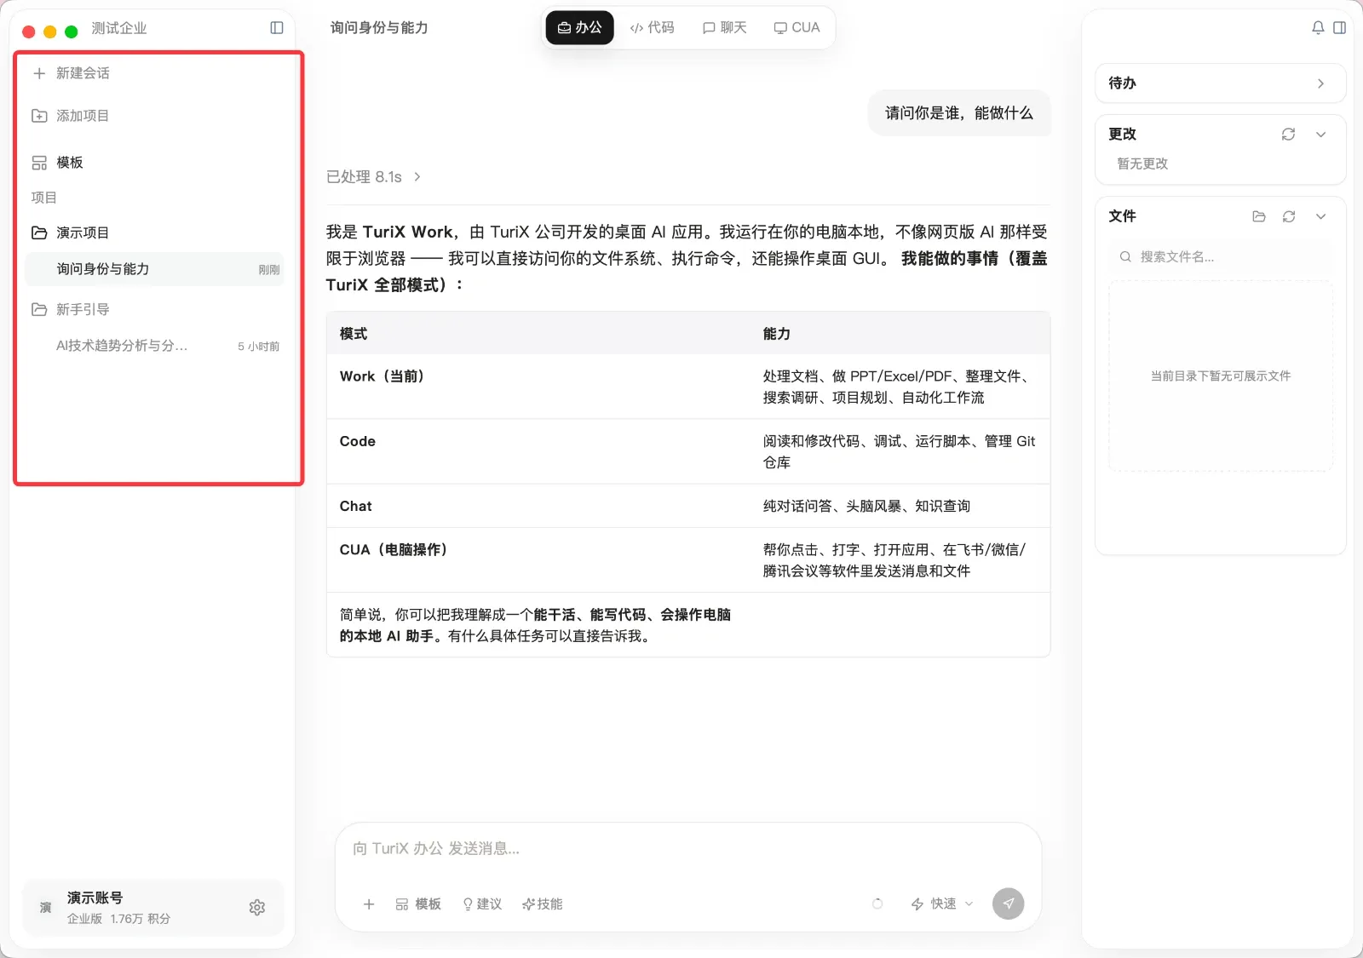Refresh the 更改 panel
Viewport: 1363px width, 958px height.
pyautogui.click(x=1289, y=135)
